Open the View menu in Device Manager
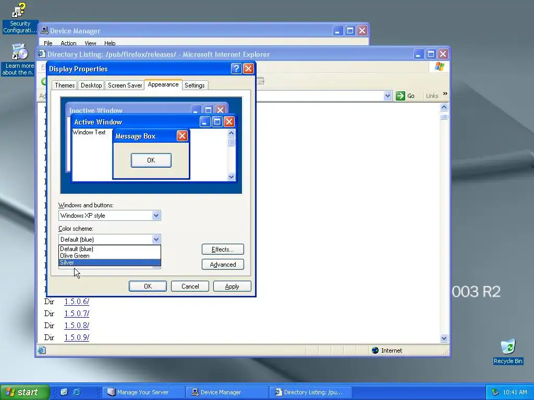The image size is (534, 400). [x=90, y=43]
